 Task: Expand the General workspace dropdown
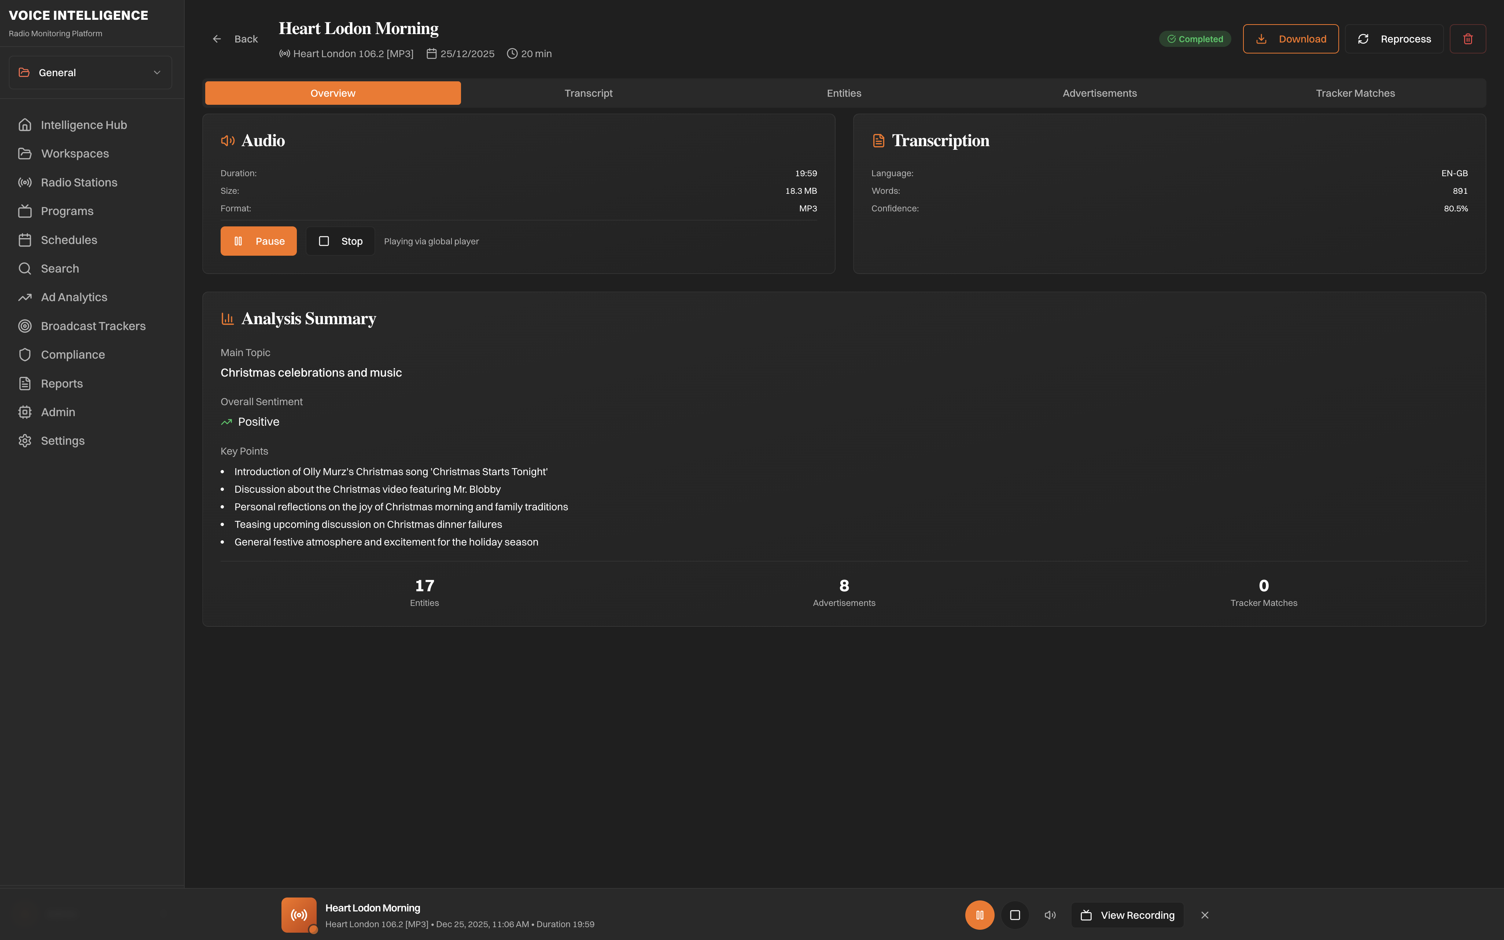coord(90,73)
